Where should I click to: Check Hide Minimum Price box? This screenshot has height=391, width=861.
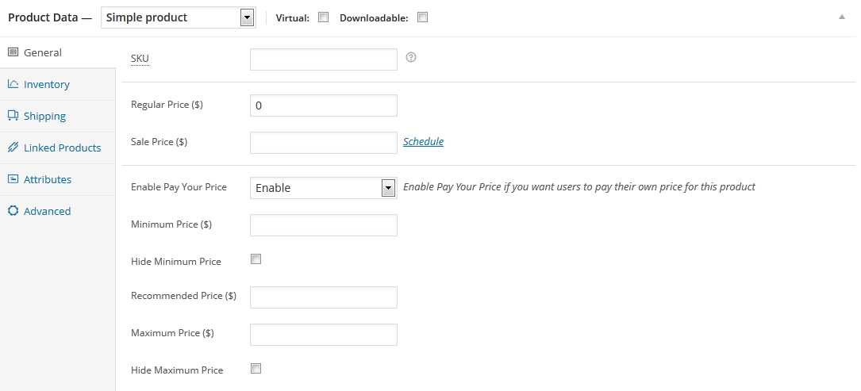256,259
